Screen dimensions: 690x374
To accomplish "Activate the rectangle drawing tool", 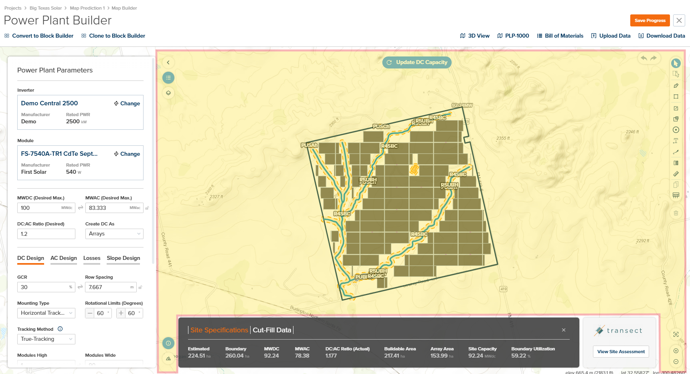I will click(676, 97).
